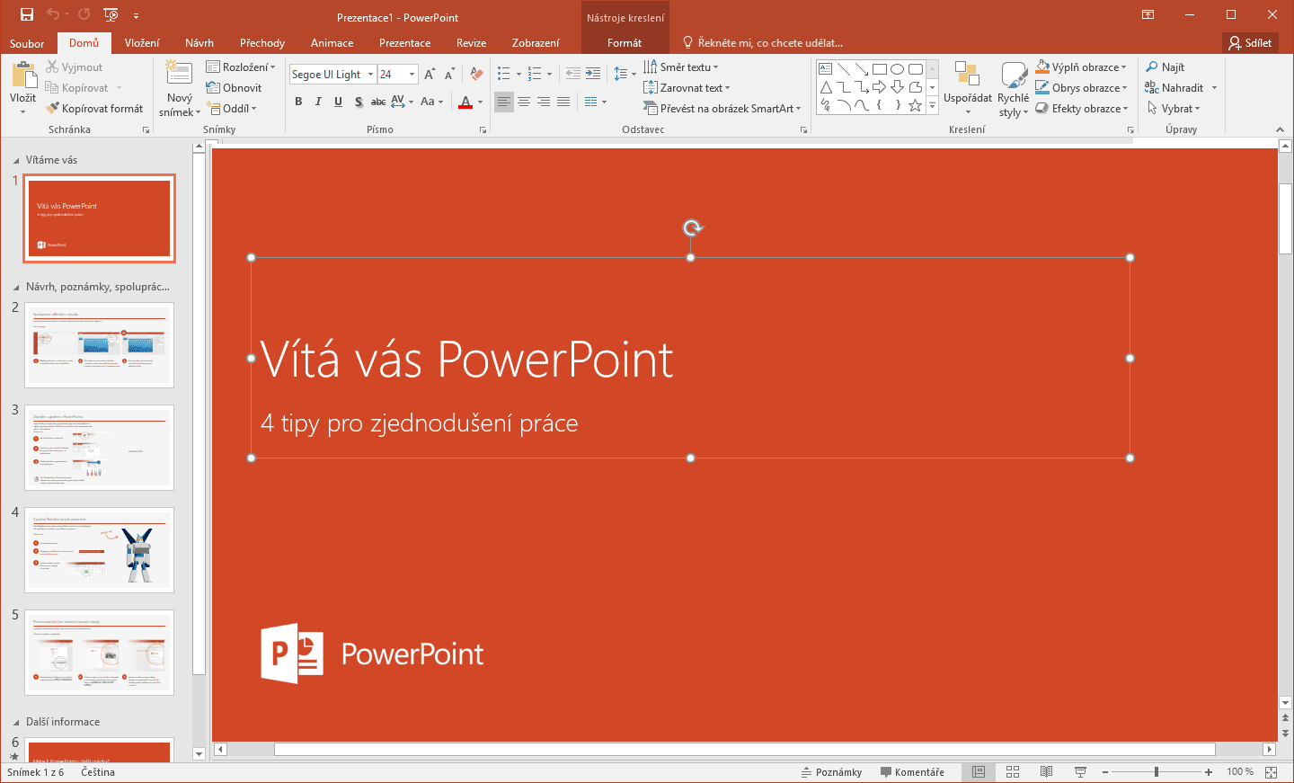Switch to the Návrh tab
This screenshot has height=783, width=1294.
(199, 43)
